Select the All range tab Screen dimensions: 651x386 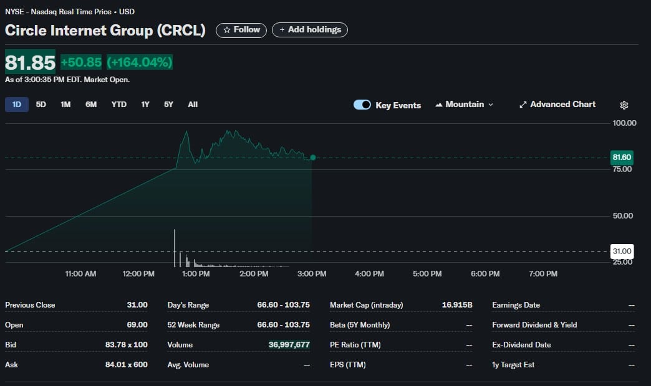193,105
